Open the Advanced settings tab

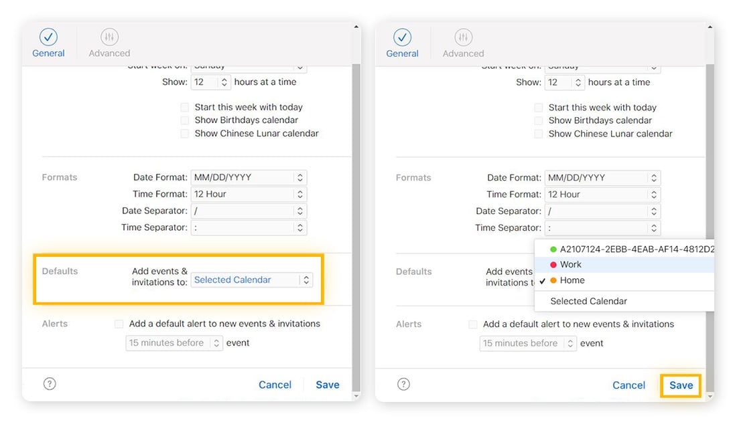click(109, 42)
